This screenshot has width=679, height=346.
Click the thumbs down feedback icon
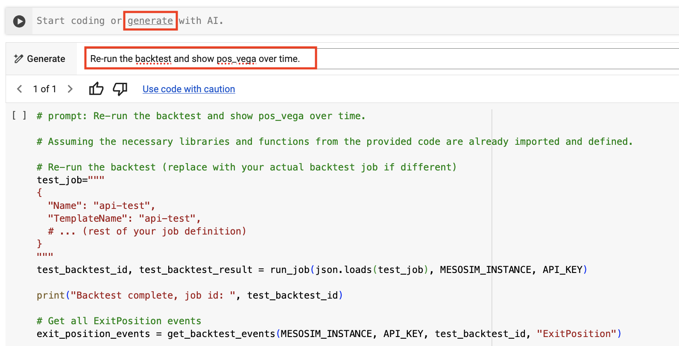pyautogui.click(x=120, y=89)
